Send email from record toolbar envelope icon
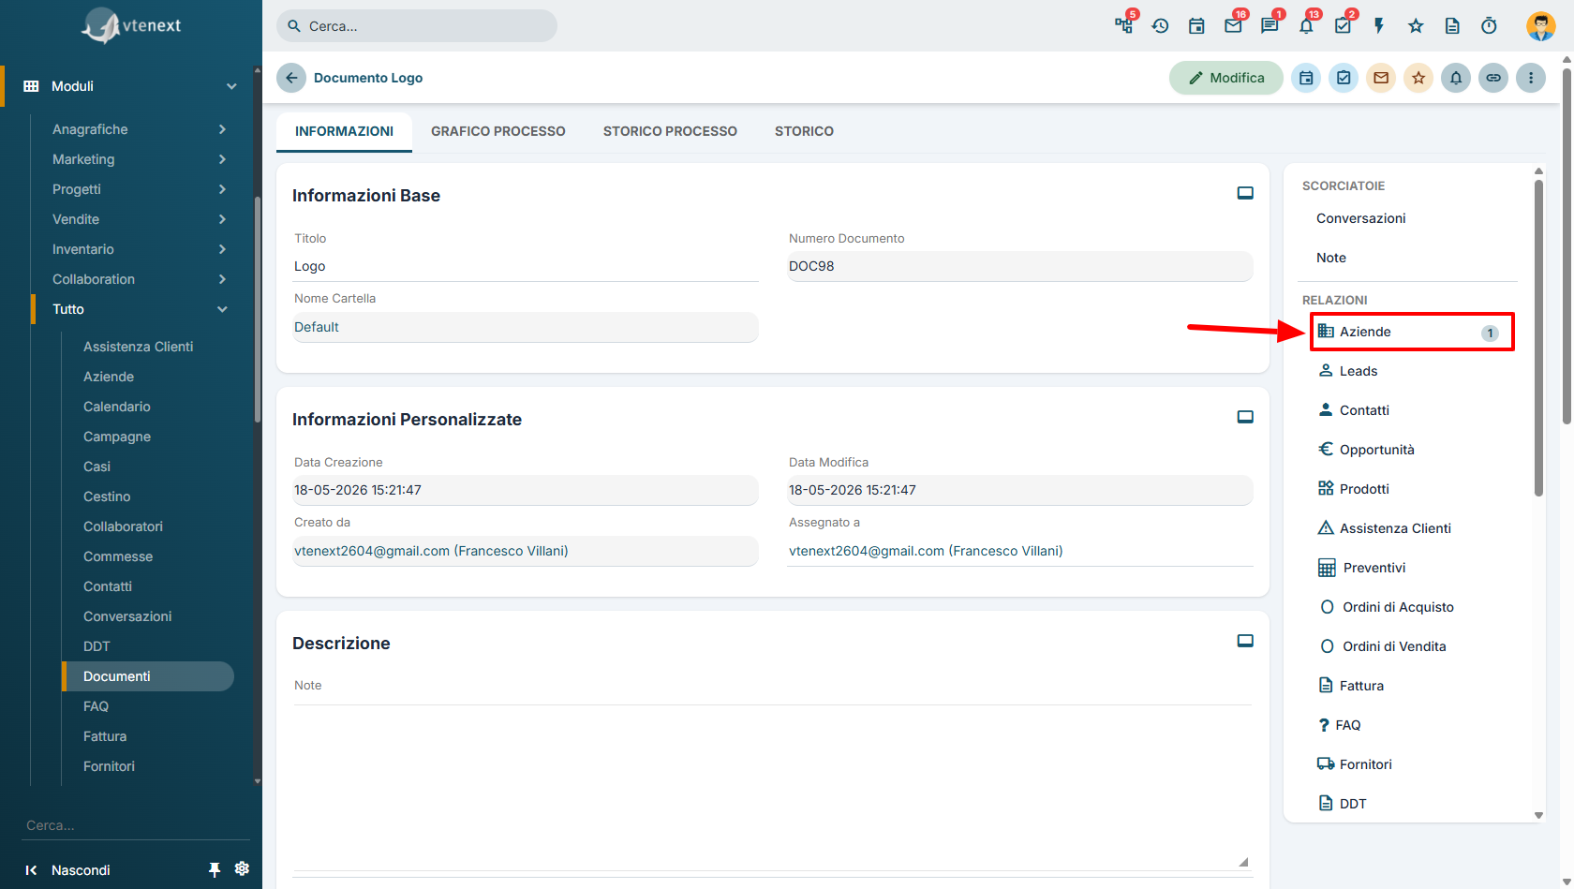 [x=1381, y=78]
